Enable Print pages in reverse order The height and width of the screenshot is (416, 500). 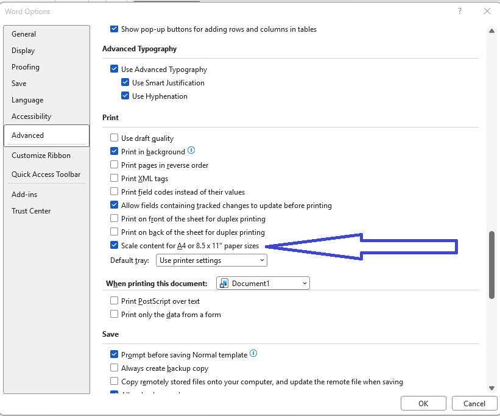(x=114, y=165)
